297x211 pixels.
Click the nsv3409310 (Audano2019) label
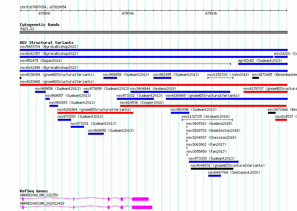tap(209, 123)
